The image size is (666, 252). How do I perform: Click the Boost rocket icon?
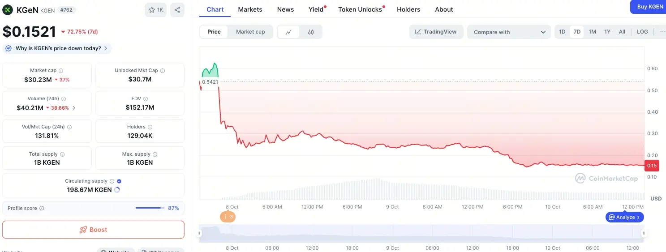[x=83, y=230]
